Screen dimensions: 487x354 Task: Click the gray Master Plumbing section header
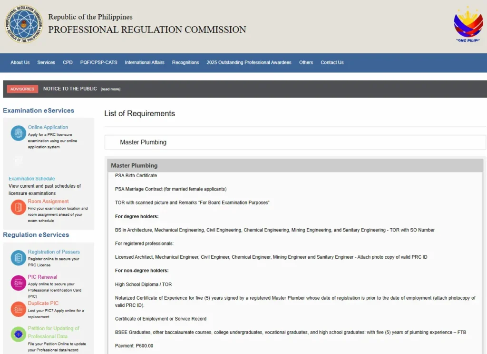[295, 165]
